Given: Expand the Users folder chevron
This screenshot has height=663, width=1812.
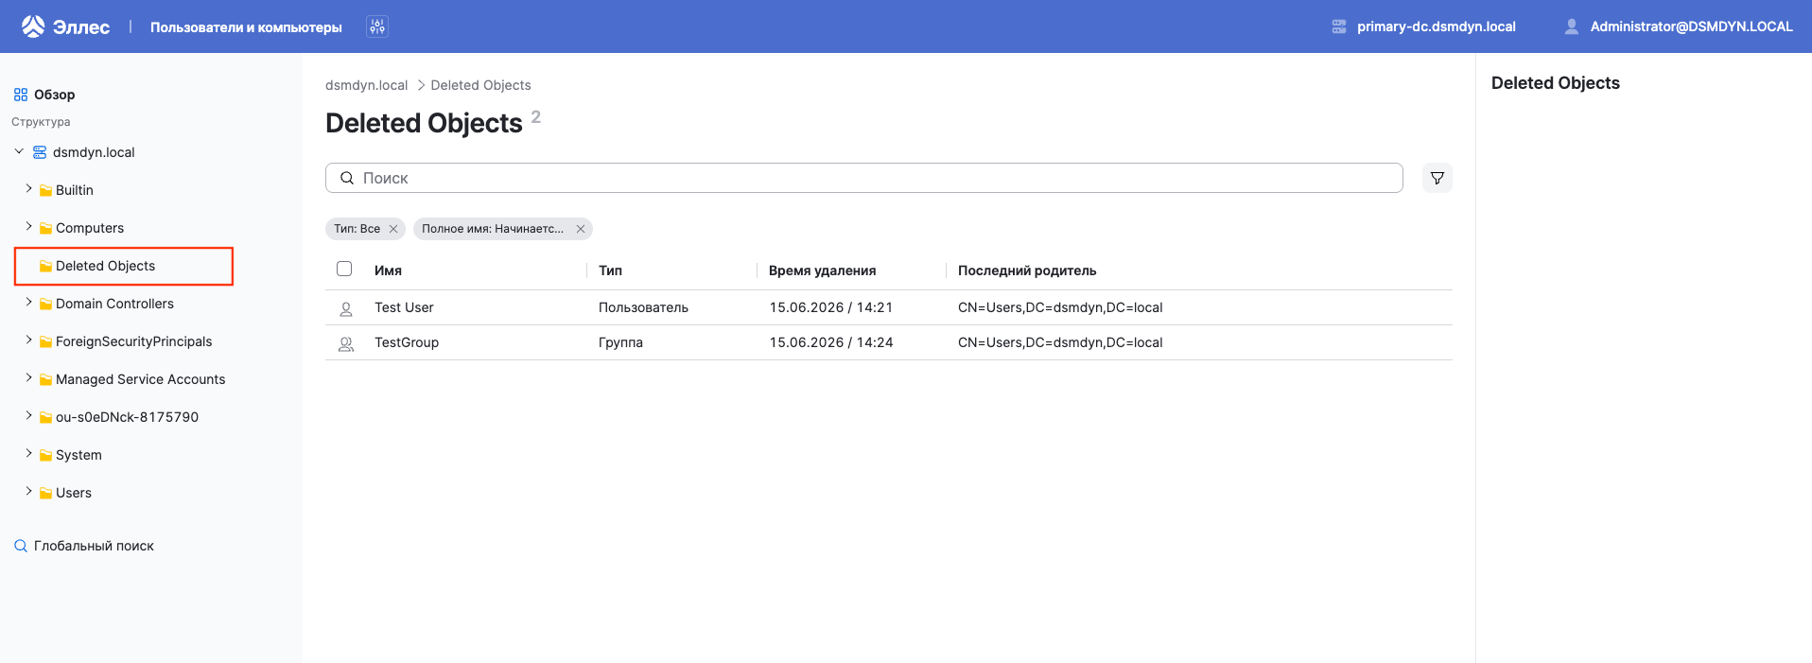Looking at the screenshot, I should 29,492.
